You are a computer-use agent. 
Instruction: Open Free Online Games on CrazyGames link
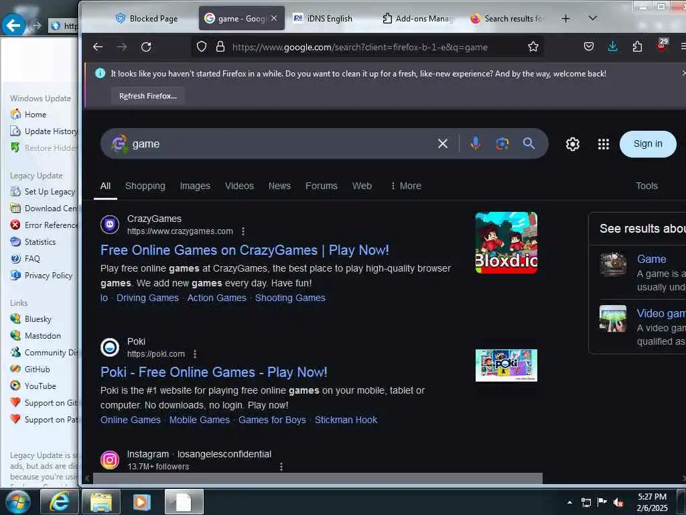[x=245, y=250]
